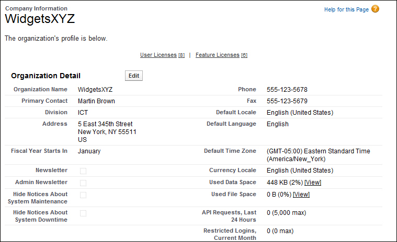Click the Default Time Zone label

click(x=230, y=151)
